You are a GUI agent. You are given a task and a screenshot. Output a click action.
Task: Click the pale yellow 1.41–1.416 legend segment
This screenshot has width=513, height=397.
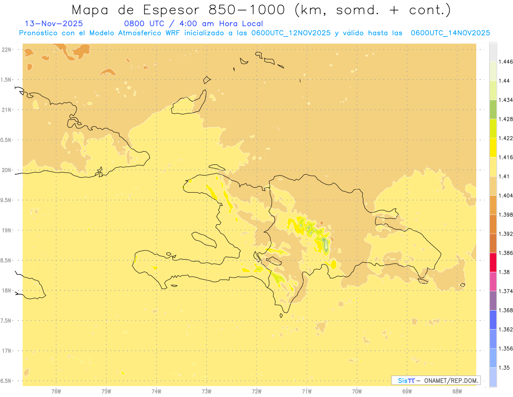493,167
